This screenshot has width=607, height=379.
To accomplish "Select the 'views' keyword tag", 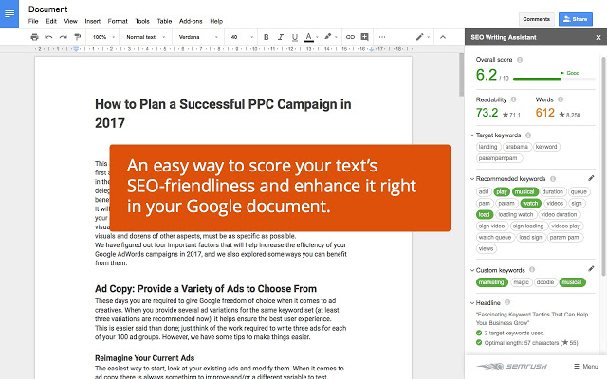I will [x=487, y=248].
